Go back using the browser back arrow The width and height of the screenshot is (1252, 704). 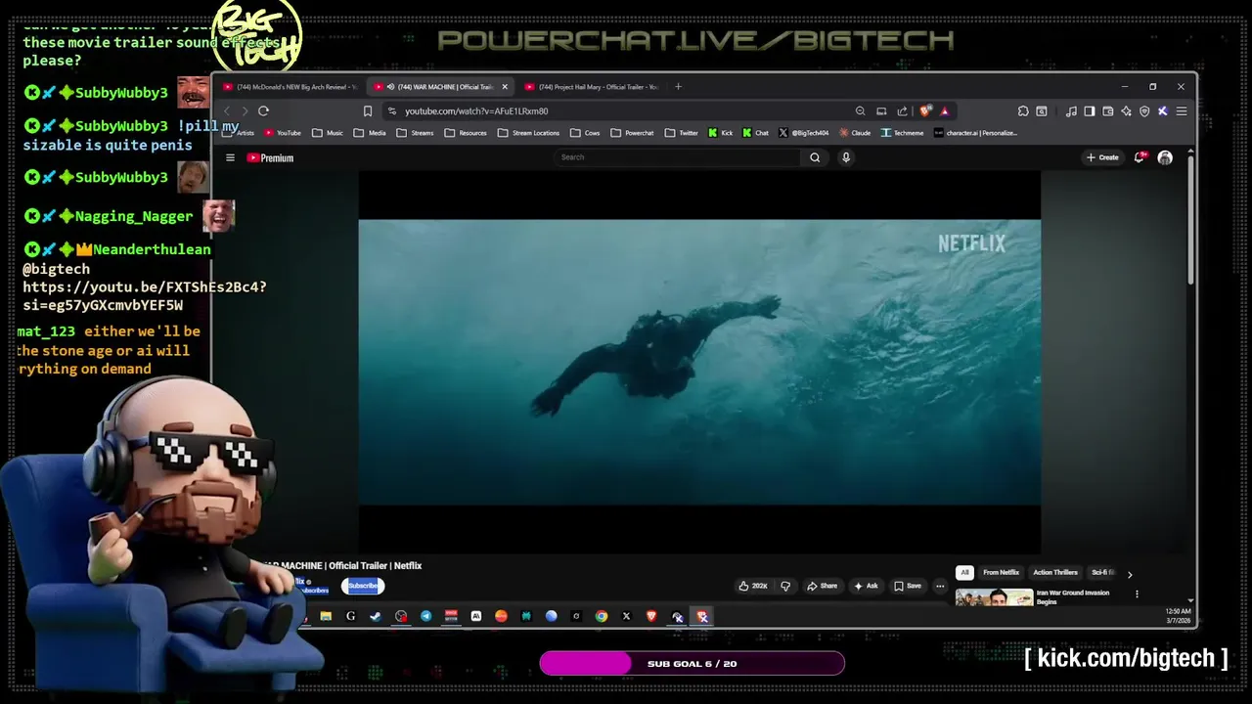227,111
